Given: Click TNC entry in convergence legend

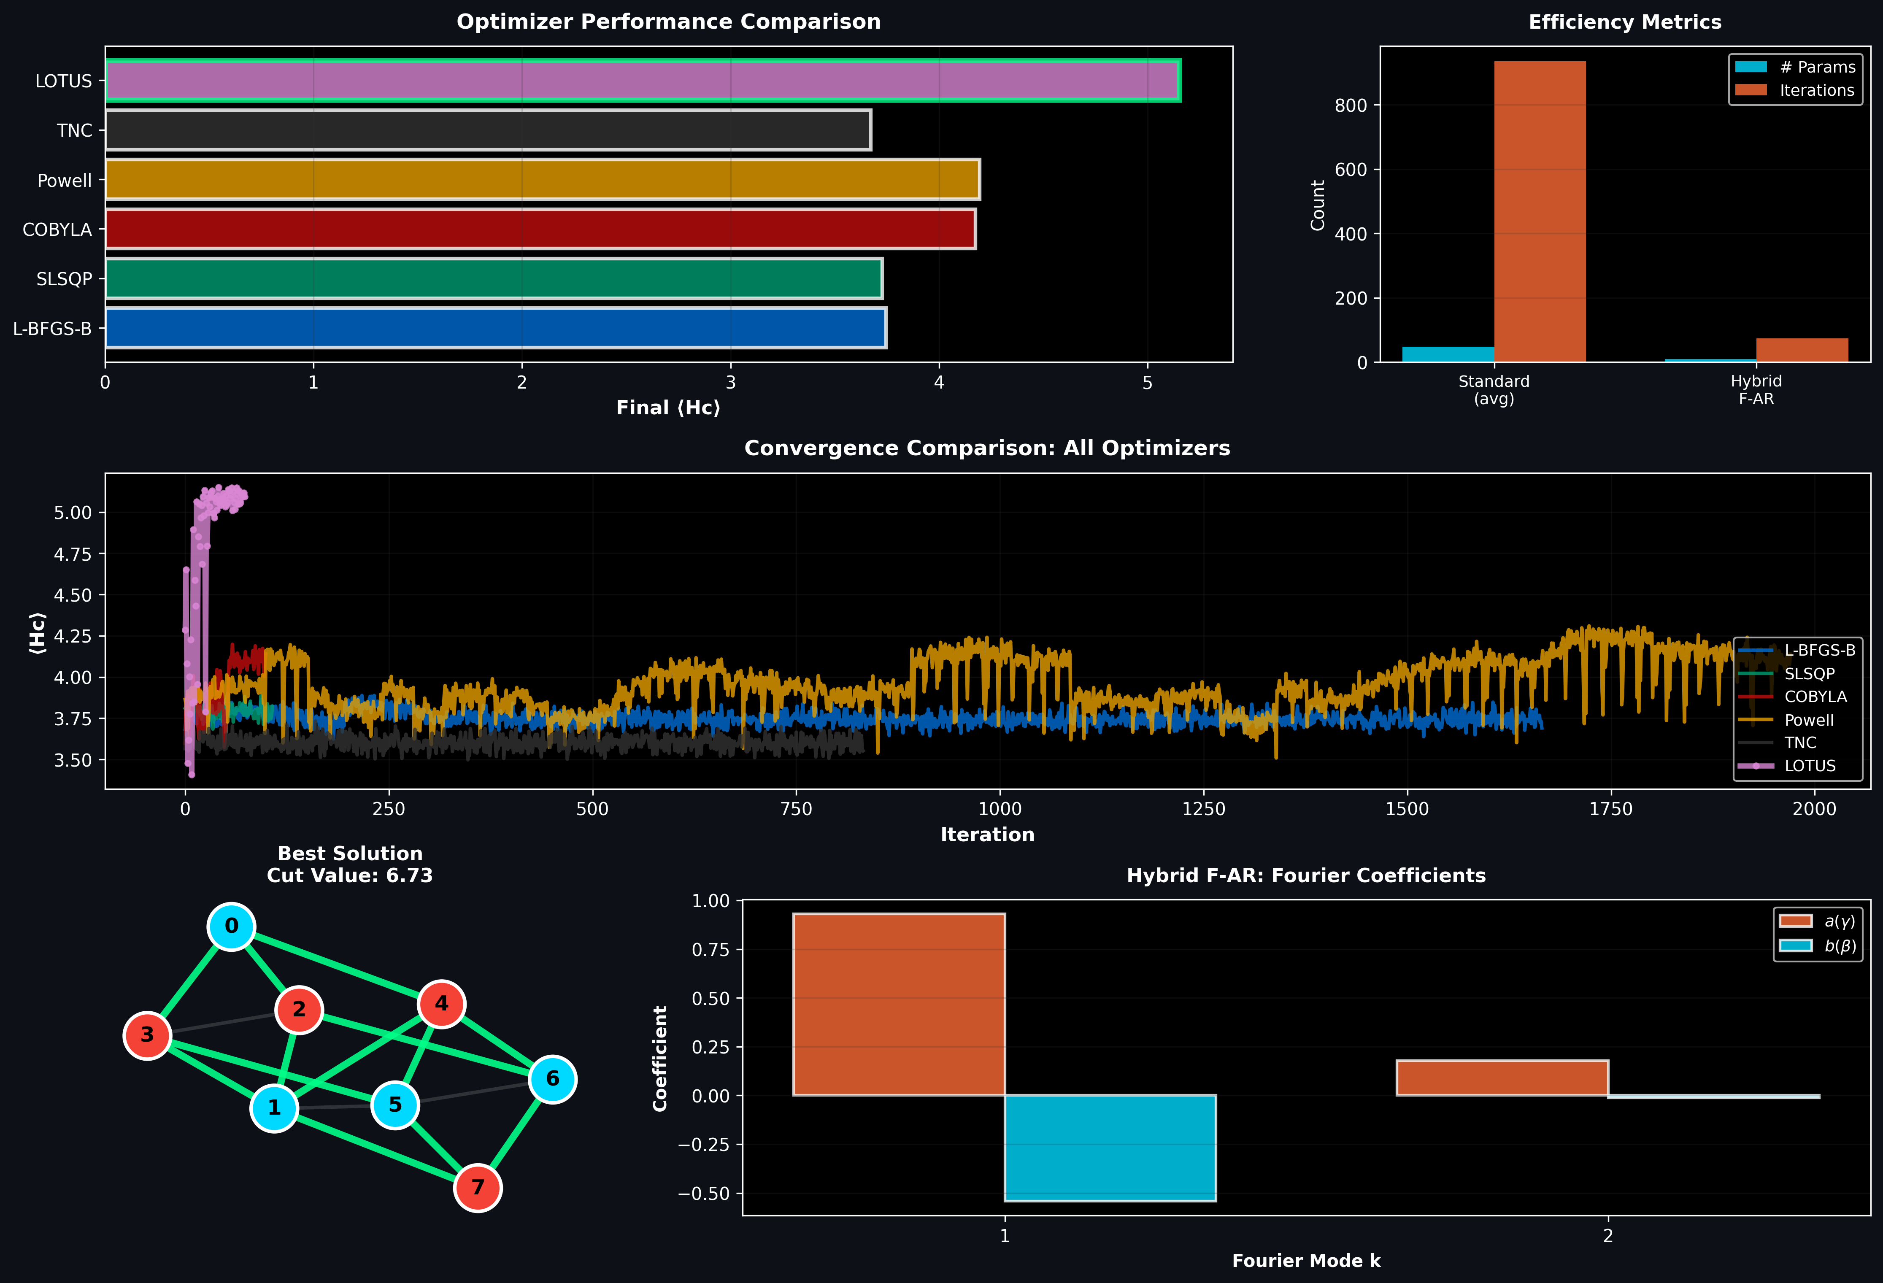Looking at the screenshot, I should coord(1799,743).
